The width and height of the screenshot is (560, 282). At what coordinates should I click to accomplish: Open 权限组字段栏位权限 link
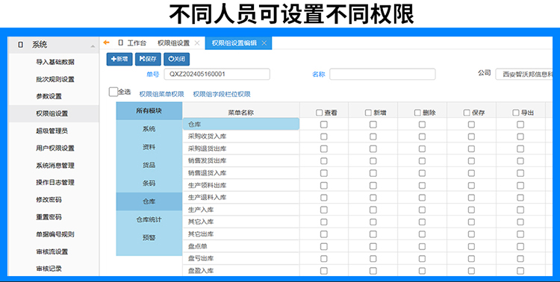coord(222,94)
